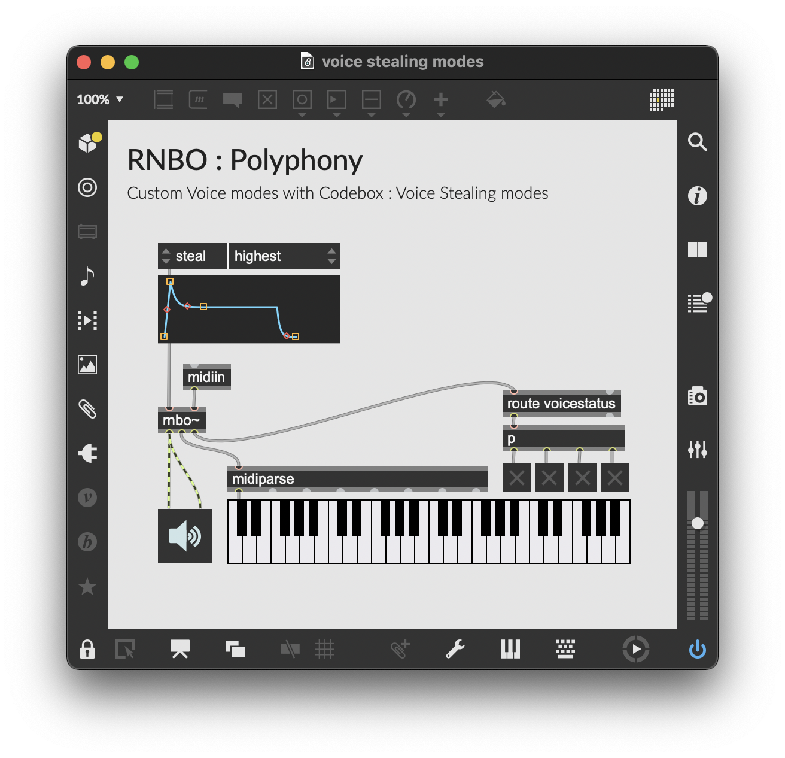
Task: Open the star favorites sidebar item
Action: (87, 586)
